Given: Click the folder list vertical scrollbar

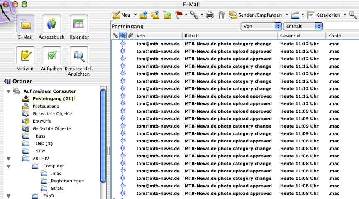Looking at the screenshot, I should [103, 133].
